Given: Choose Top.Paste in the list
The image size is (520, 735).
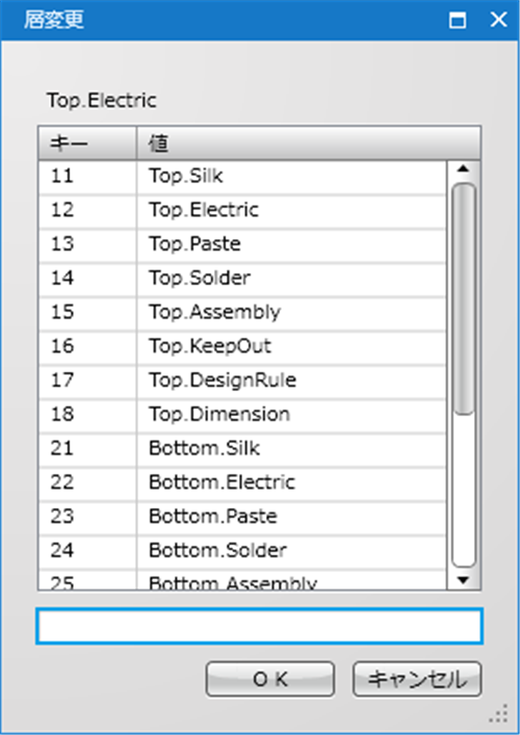Looking at the screenshot, I should pyautogui.click(x=242, y=244).
